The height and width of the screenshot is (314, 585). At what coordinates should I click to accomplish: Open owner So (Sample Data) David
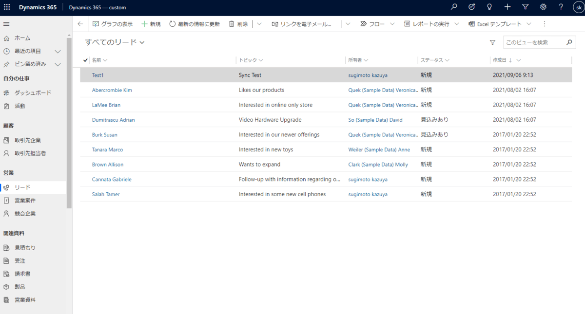(375, 120)
